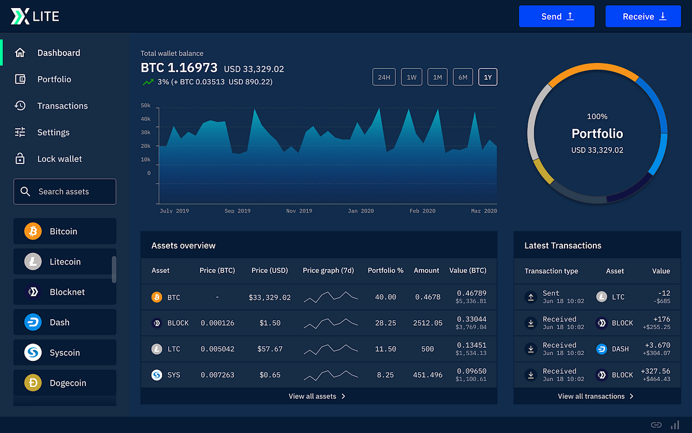Switch the balance chart to 1M
692x433 pixels.
(x=437, y=77)
